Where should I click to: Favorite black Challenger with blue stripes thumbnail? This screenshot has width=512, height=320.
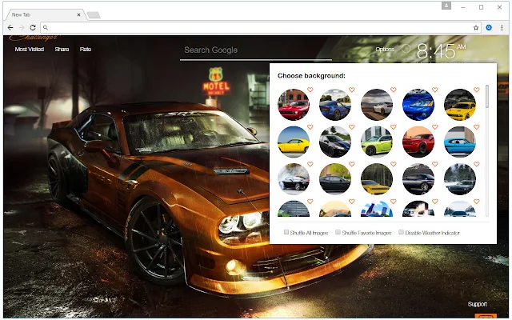[x=352, y=126]
